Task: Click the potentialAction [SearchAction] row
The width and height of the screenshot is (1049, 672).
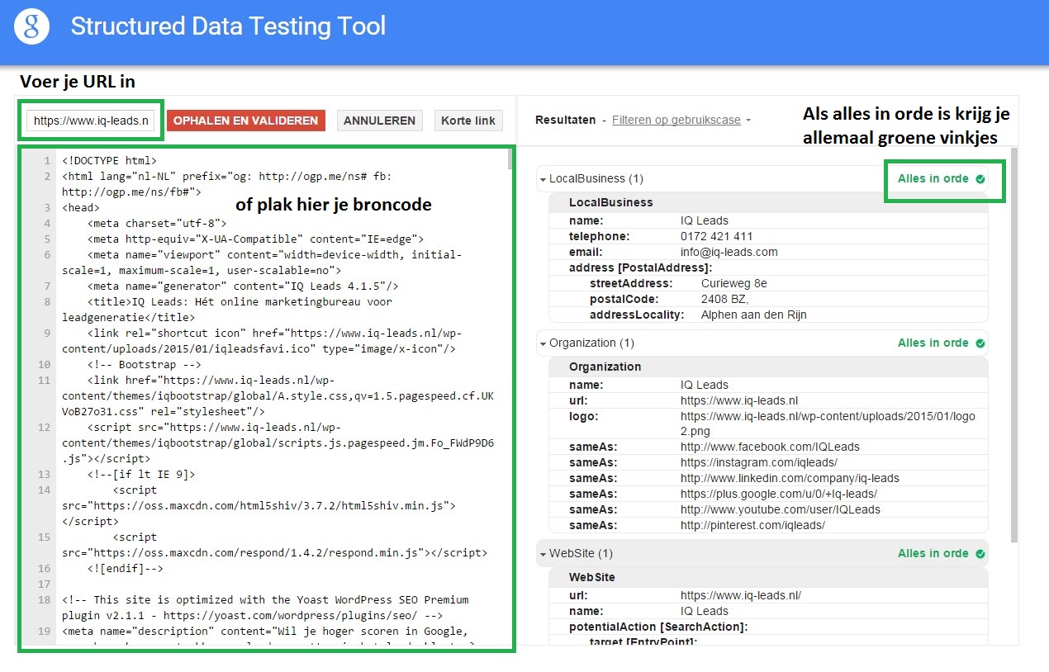Action: 768,627
